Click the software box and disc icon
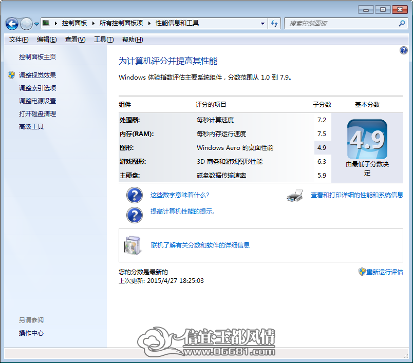Screen dimensions: 413x363 click(x=132, y=245)
